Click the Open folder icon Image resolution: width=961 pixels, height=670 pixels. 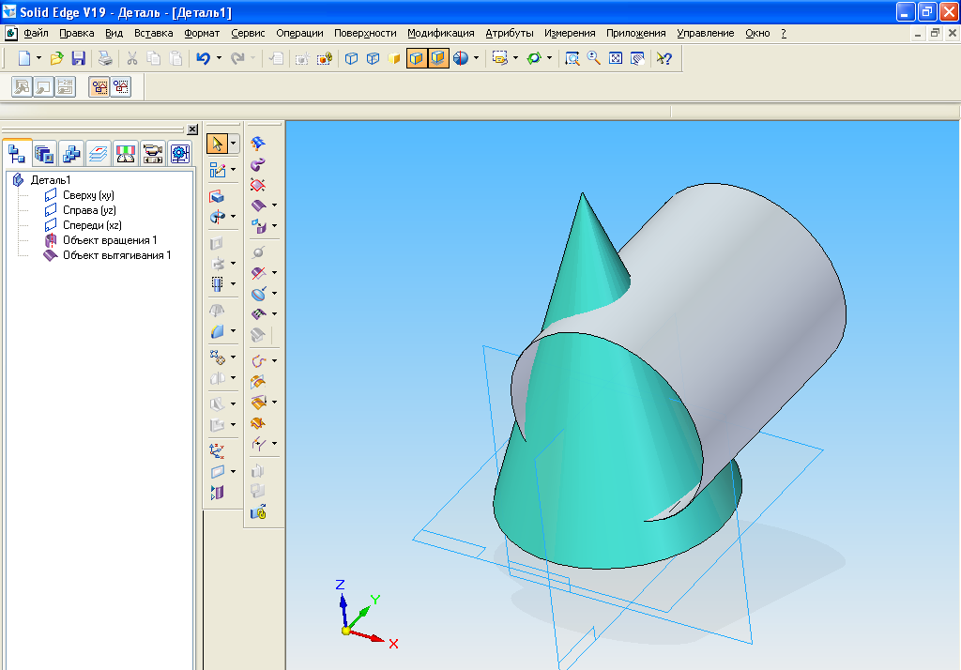tap(57, 58)
